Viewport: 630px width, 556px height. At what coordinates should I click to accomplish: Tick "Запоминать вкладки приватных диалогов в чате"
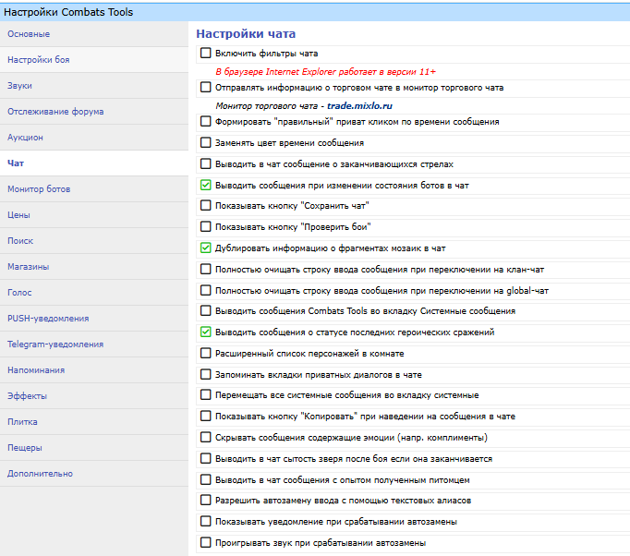click(206, 374)
